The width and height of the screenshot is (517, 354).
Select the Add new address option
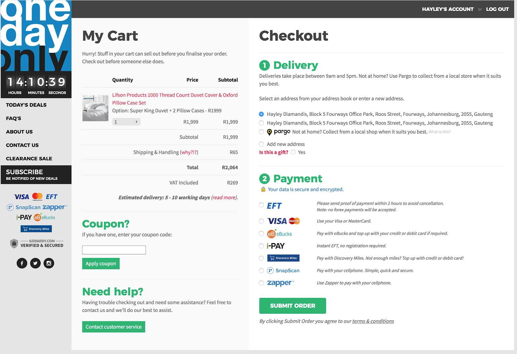click(x=261, y=144)
